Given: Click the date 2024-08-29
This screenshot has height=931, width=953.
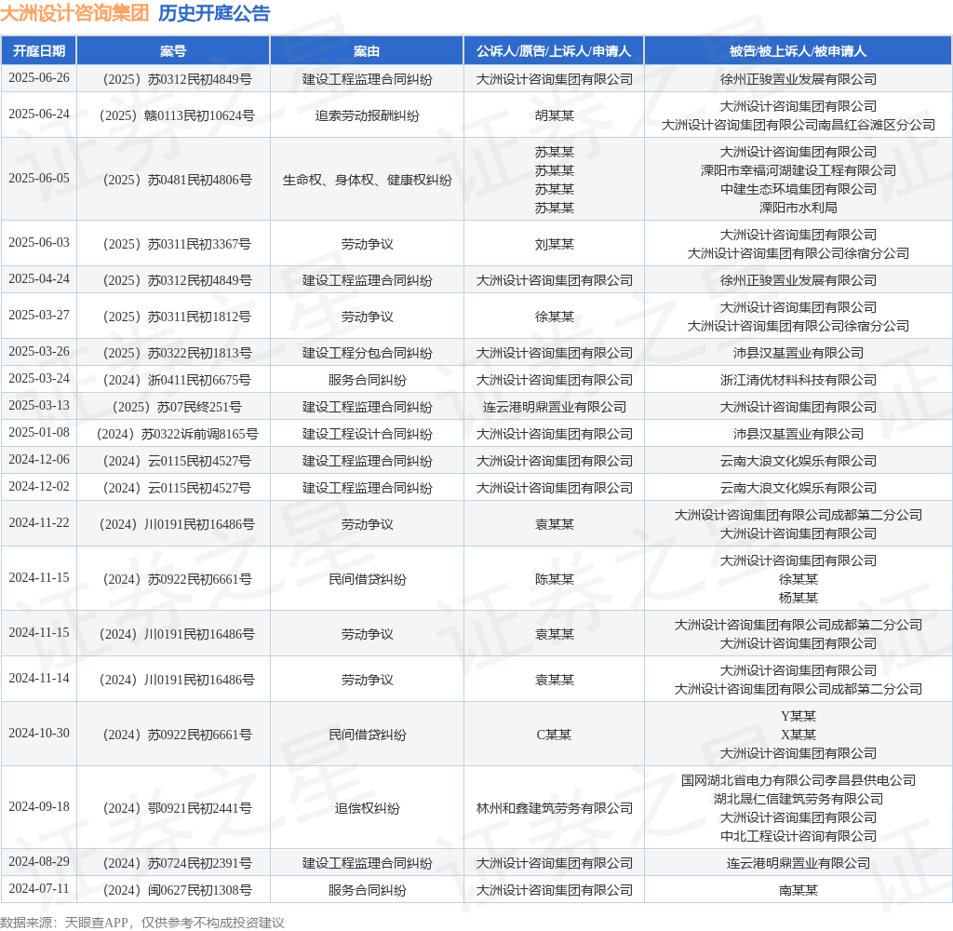Looking at the screenshot, I should point(39,862).
